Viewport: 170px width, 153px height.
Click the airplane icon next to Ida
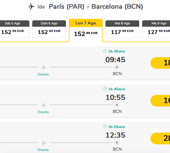32,6
